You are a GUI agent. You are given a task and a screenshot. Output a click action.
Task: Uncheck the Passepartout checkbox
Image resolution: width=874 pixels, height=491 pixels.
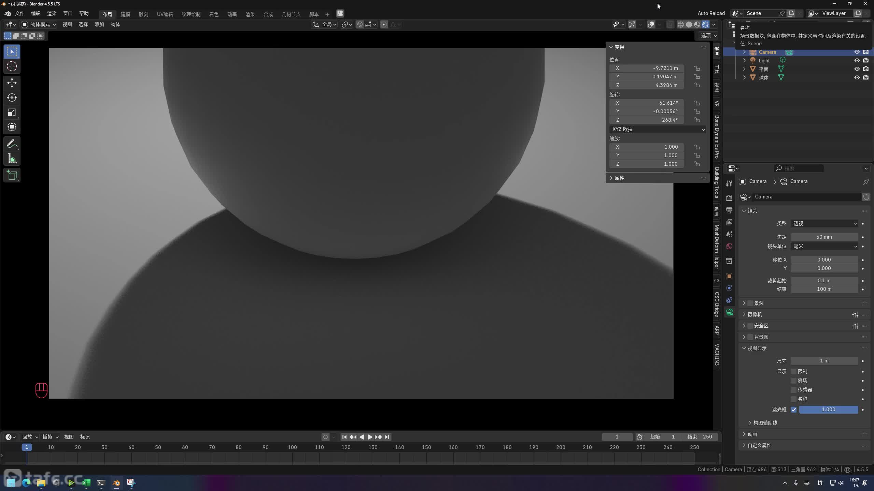tap(794, 410)
